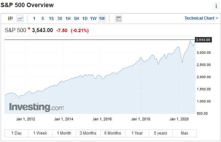Select the 1M monthly interval
This screenshot has width=221, height=142.
coord(102,18)
